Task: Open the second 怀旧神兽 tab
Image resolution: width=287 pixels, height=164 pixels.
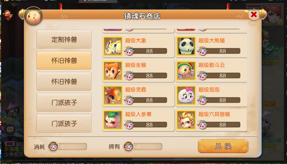Action: pyautogui.click(x=64, y=81)
